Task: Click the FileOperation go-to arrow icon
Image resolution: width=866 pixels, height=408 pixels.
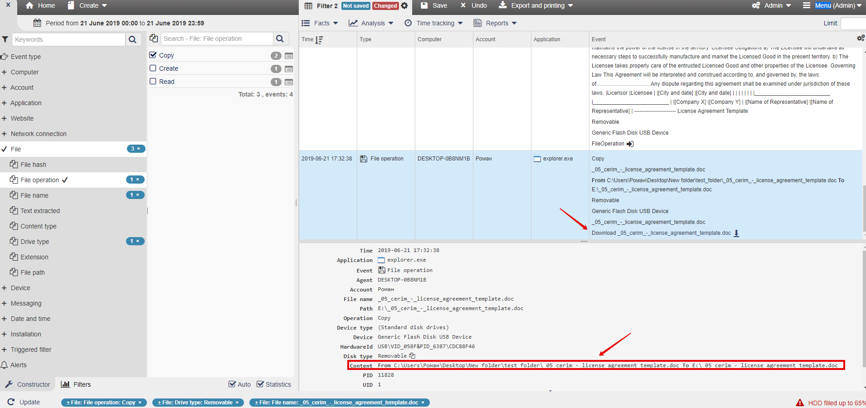Action: point(630,144)
